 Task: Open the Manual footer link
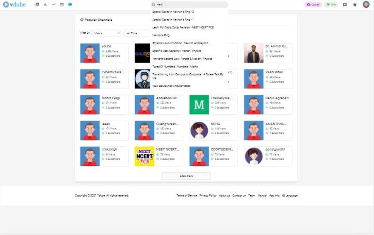(x=262, y=195)
